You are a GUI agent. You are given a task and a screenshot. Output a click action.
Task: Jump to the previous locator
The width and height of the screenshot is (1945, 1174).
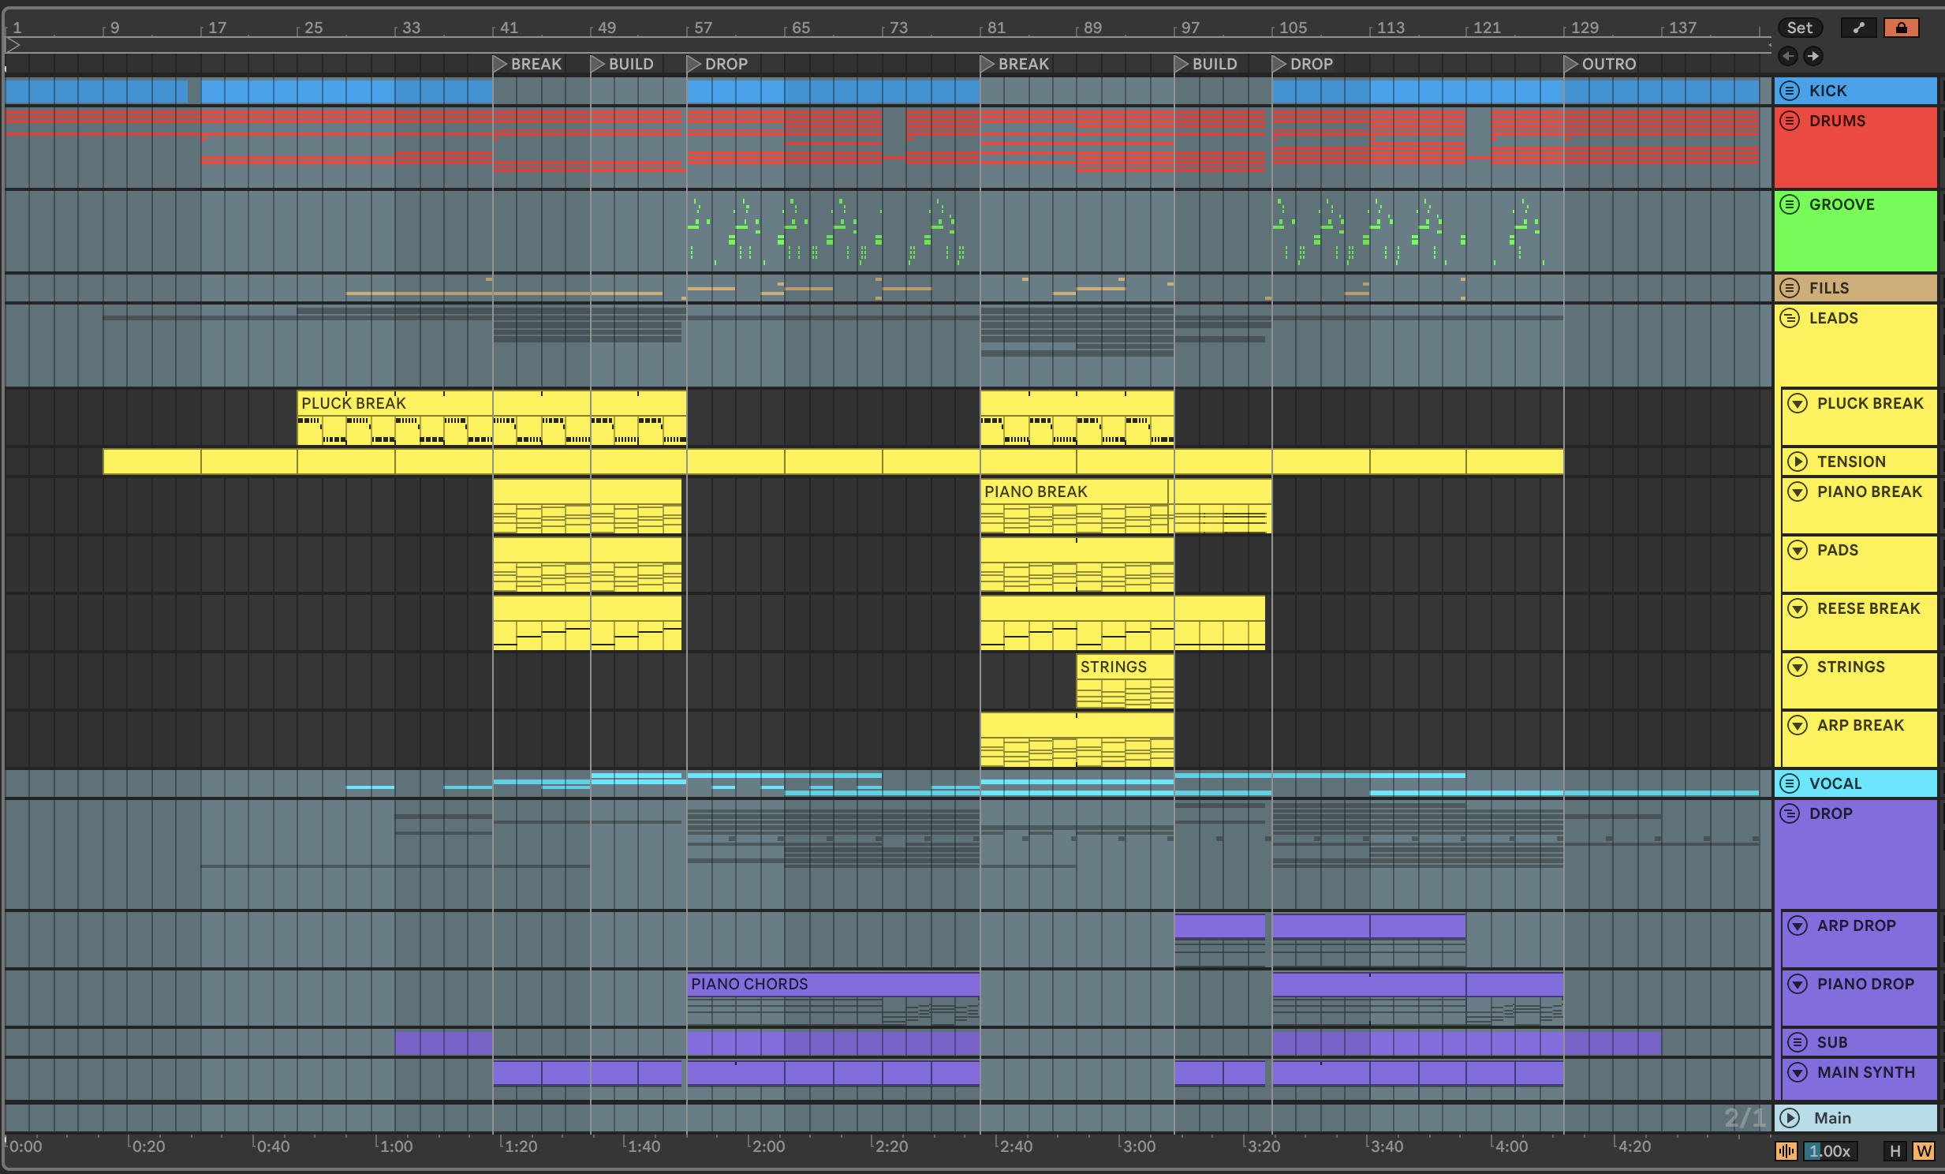click(x=1789, y=56)
